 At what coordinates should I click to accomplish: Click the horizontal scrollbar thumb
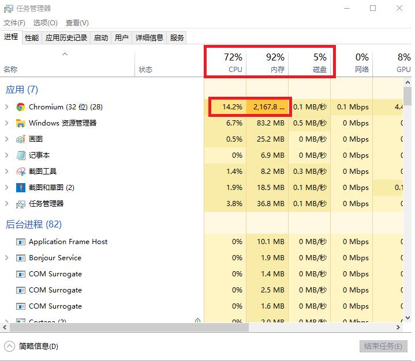click(129, 327)
